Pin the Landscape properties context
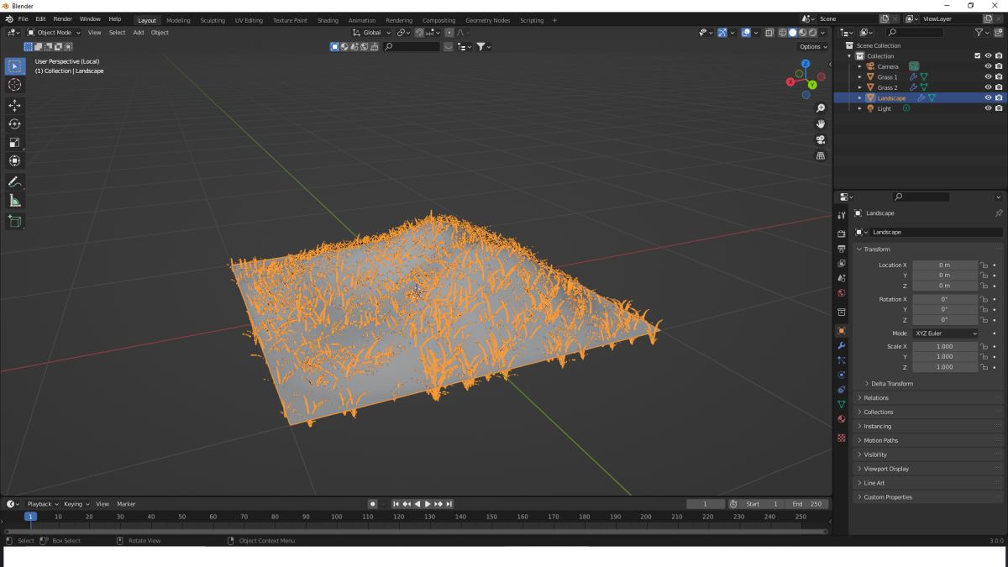 [x=998, y=213]
